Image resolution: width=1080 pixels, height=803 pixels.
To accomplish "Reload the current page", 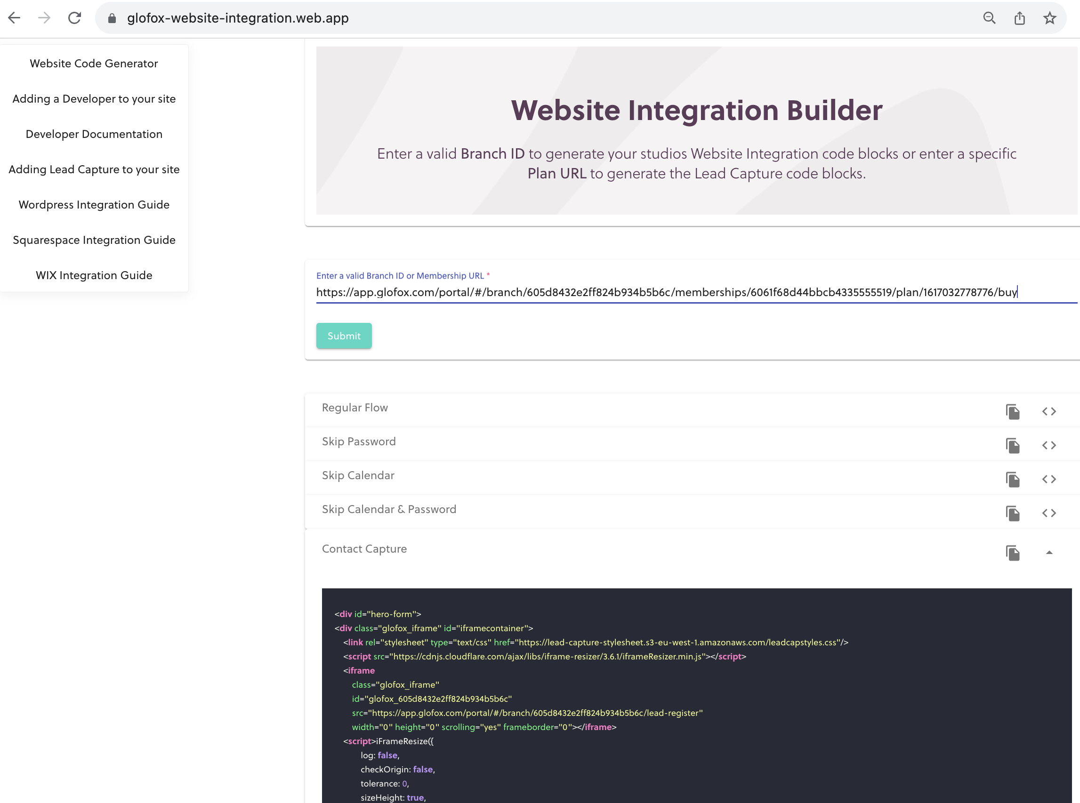I will click(74, 17).
